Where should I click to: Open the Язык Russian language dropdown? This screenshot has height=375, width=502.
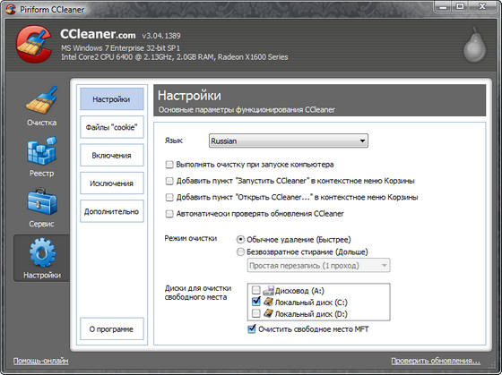(x=289, y=141)
